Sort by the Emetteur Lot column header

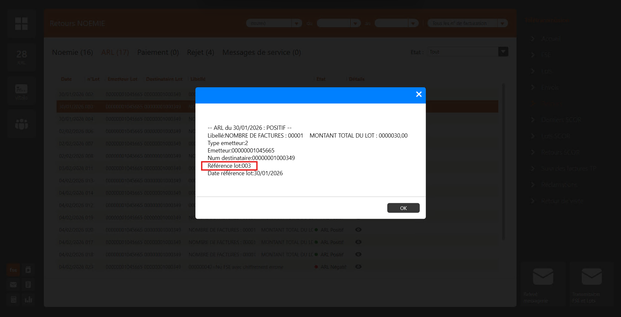tap(122, 79)
